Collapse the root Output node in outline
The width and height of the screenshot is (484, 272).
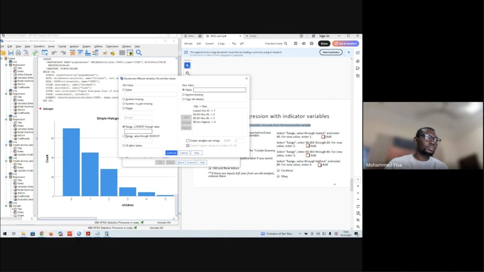2,58
